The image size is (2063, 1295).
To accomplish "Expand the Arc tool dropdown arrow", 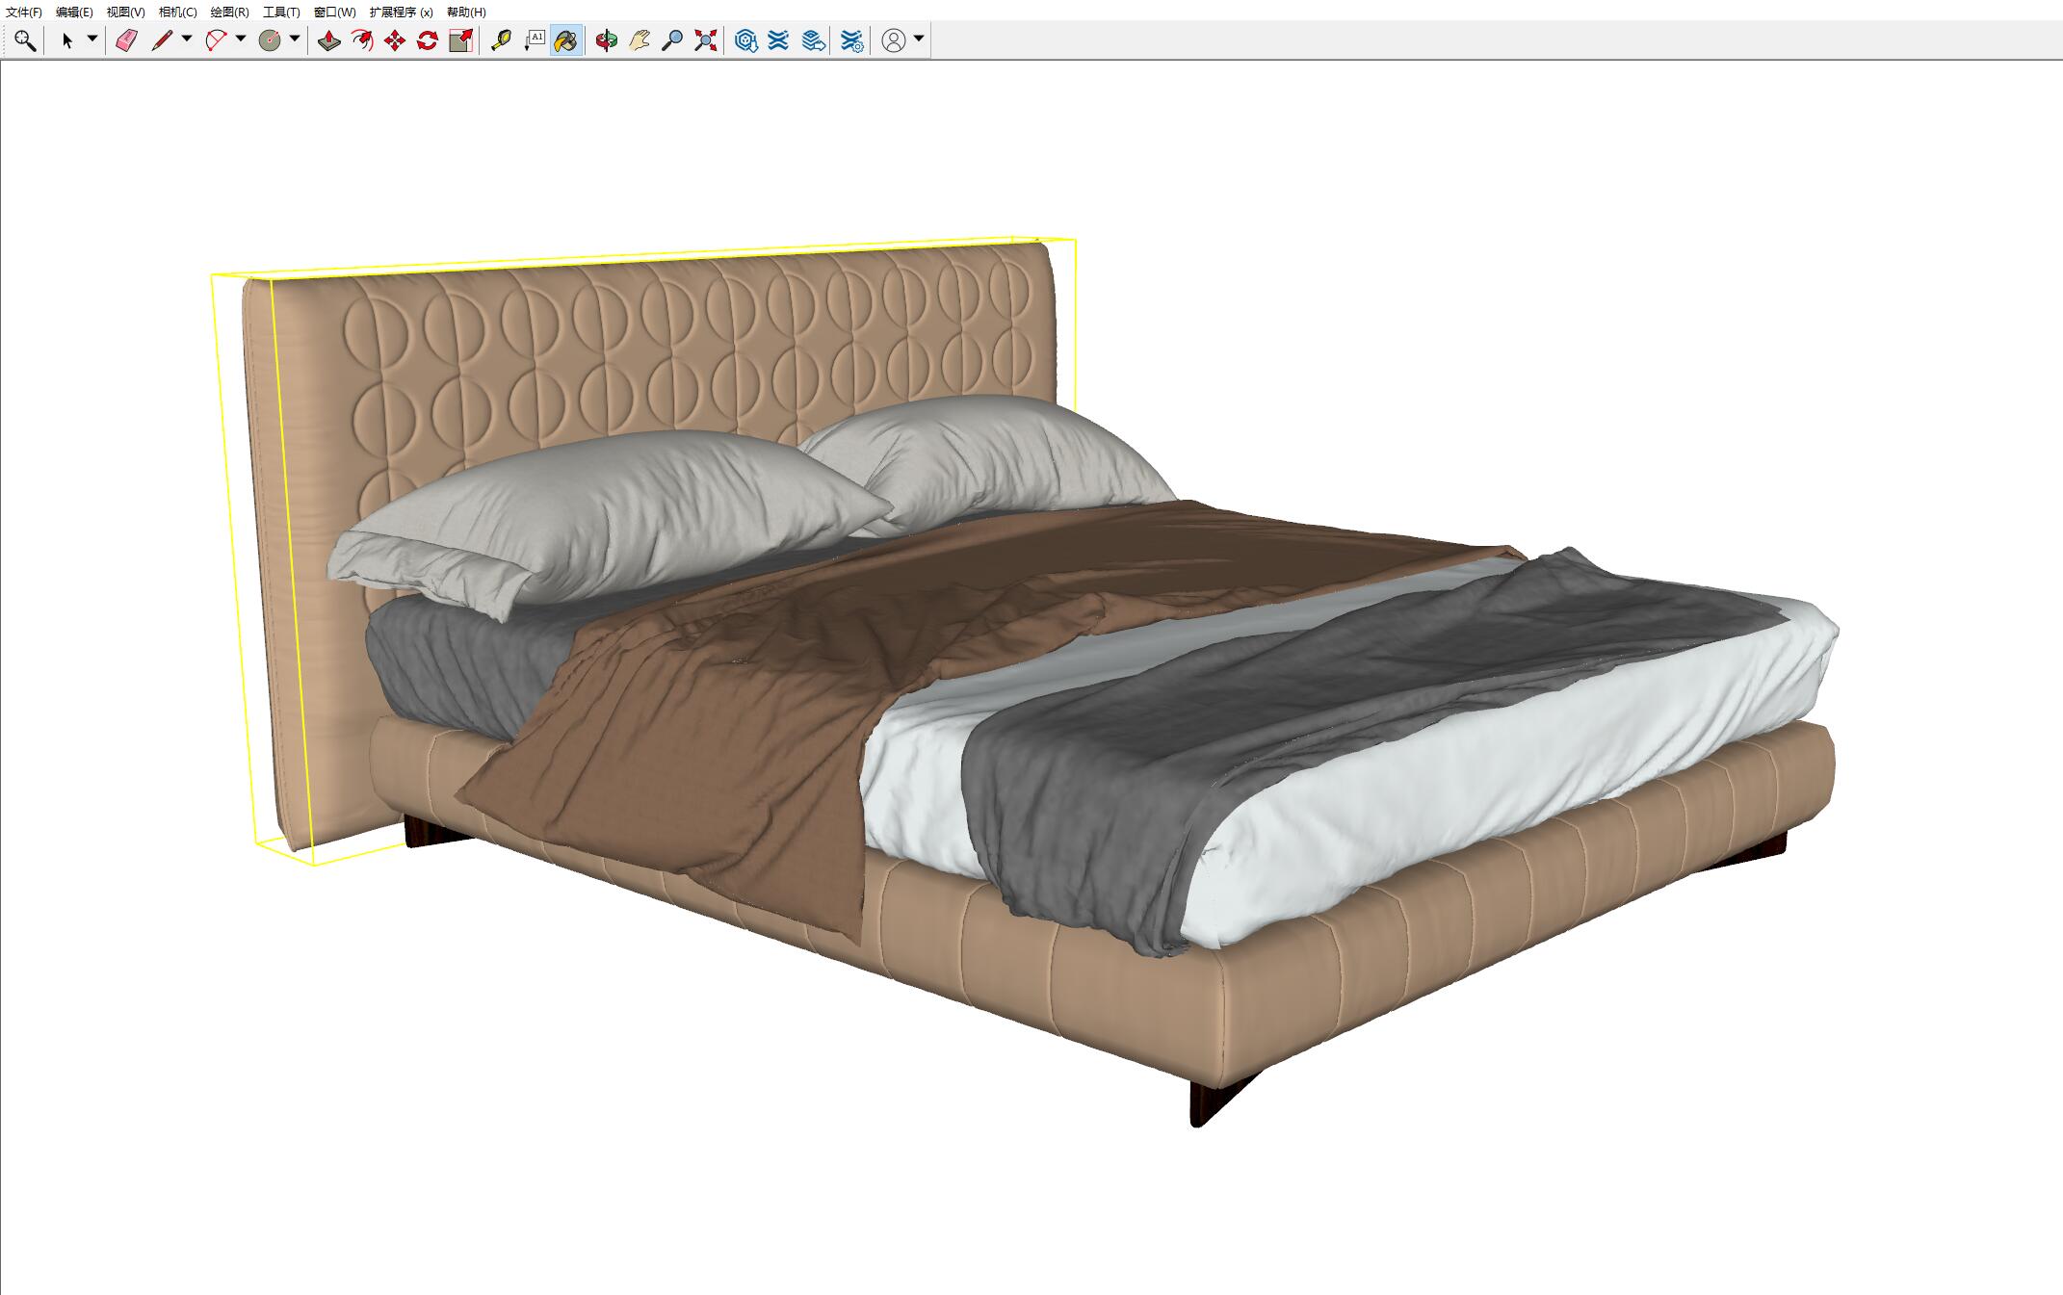I will tap(241, 39).
